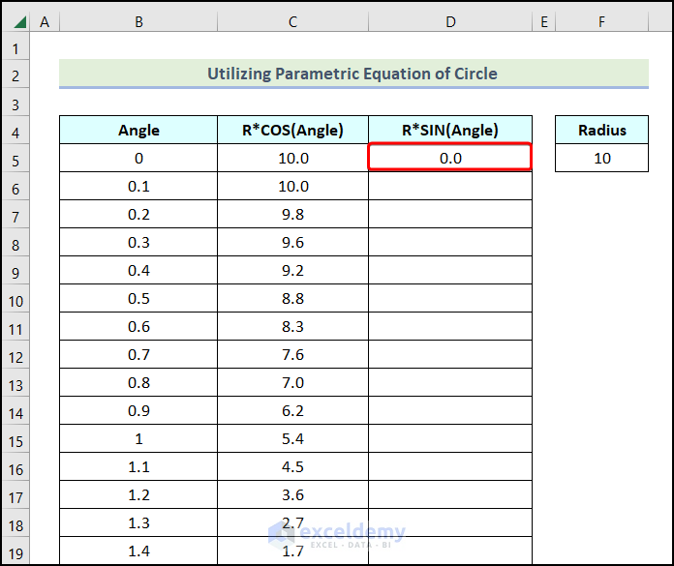This screenshot has width=674, height=566.
Task: Click the R*SIN(Angle) header cell
Action: pos(450,131)
